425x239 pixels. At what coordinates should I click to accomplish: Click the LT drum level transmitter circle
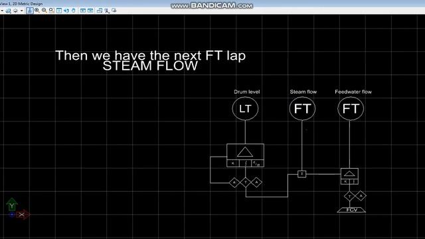pos(245,109)
